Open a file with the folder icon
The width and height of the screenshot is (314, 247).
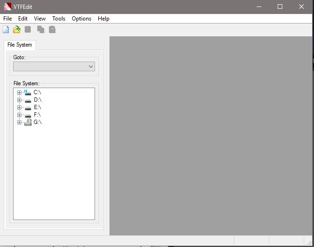tap(17, 29)
